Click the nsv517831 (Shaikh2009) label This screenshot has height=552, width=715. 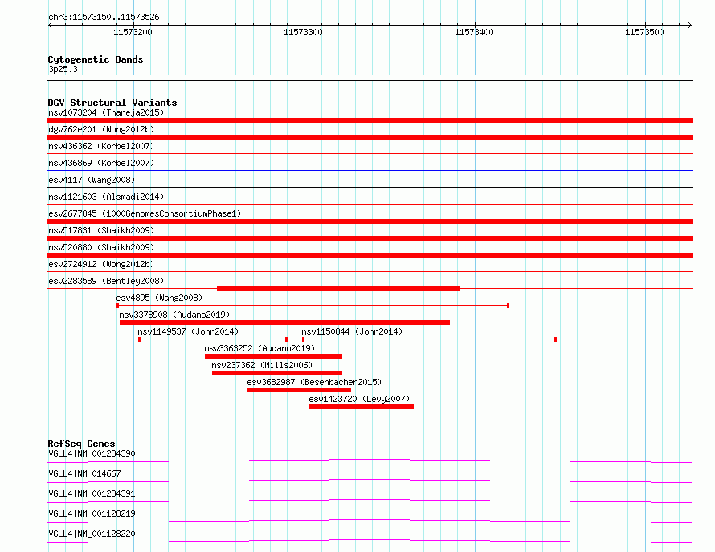(x=101, y=230)
